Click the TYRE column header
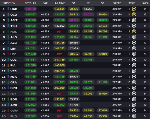 coord(131,3)
